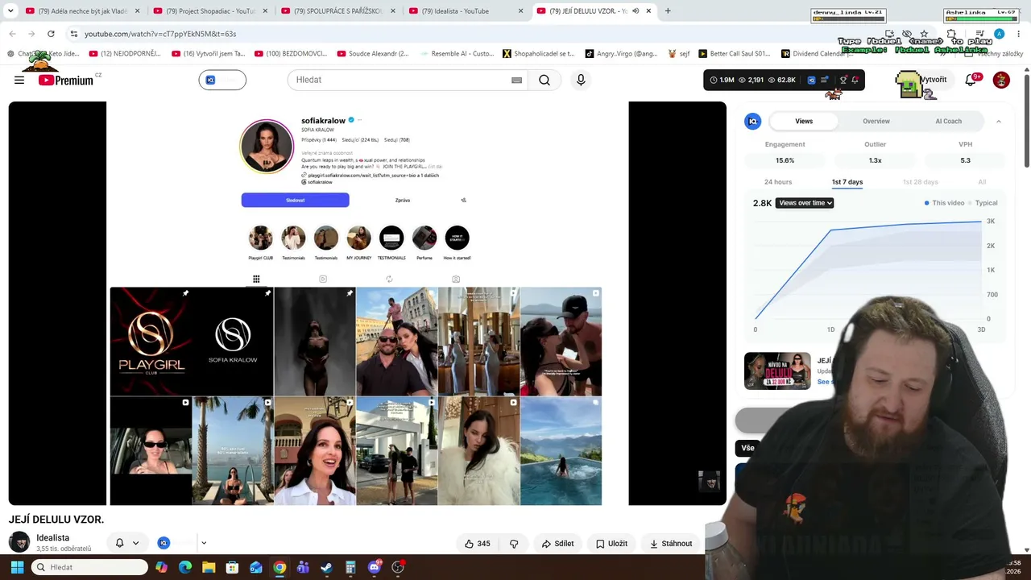The width and height of the screenshot is (1031, 580).
Task: Open File Explorer from the taskbar
Action: (209, 567)
